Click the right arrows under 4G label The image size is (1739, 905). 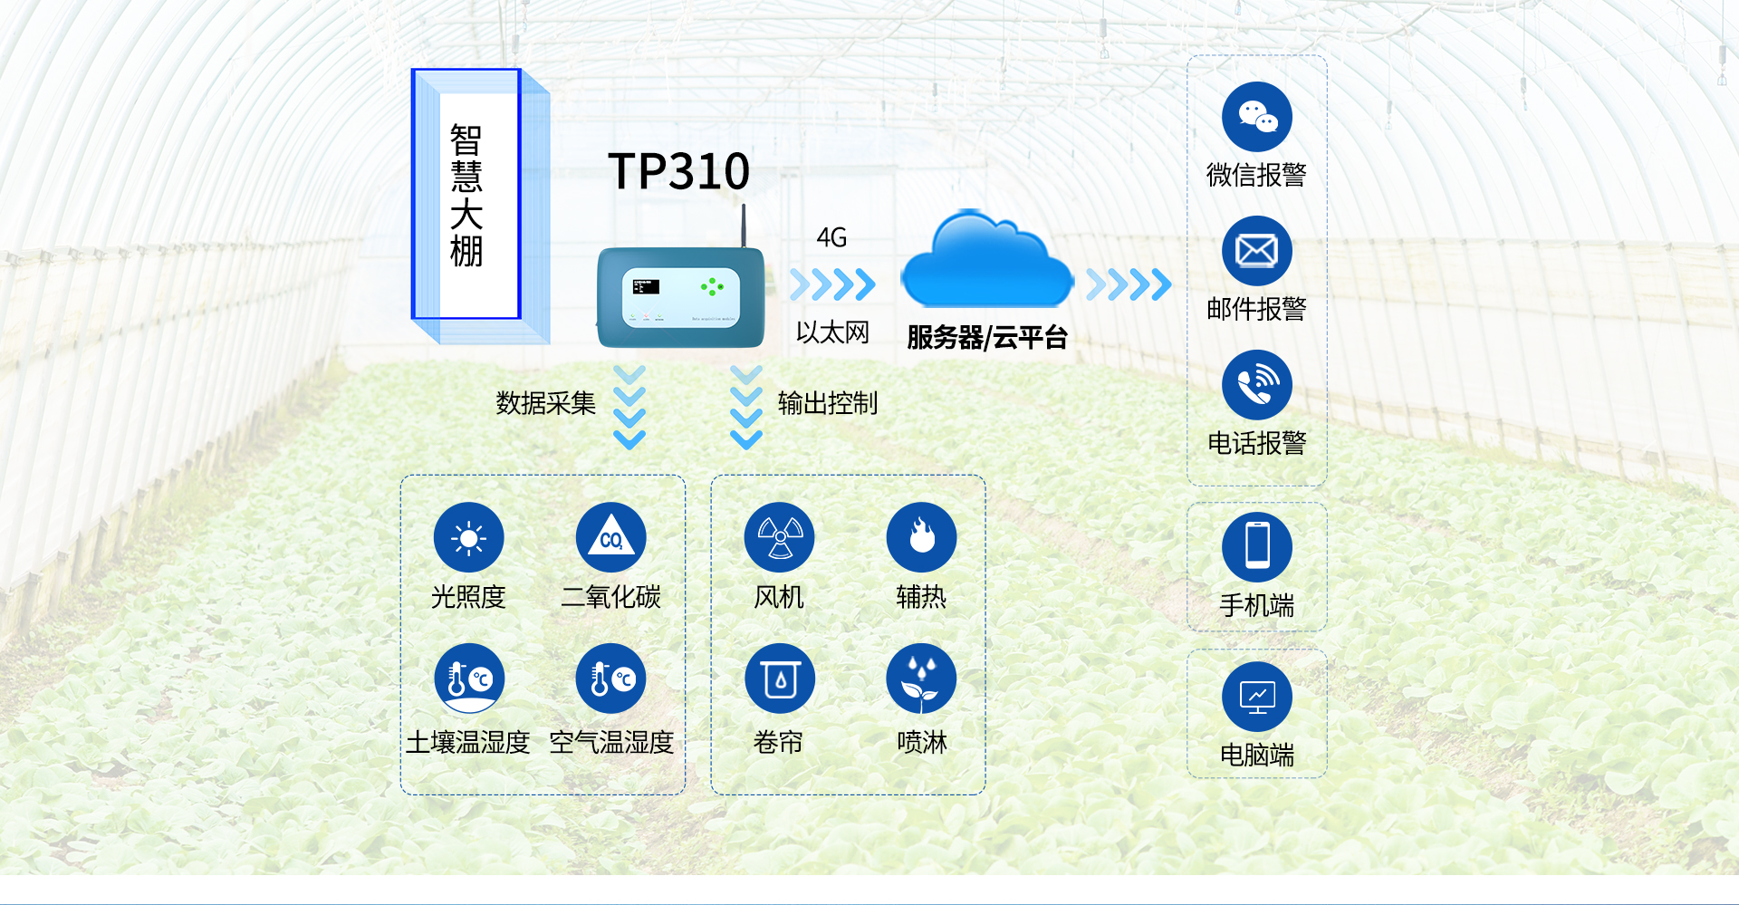(831, 284)
